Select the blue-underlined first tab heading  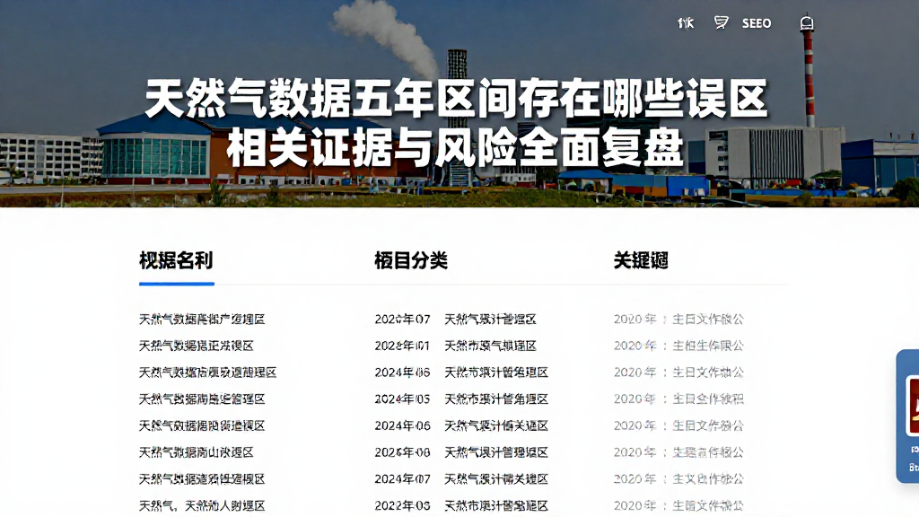pyautogui.click(x=176, y=260)
